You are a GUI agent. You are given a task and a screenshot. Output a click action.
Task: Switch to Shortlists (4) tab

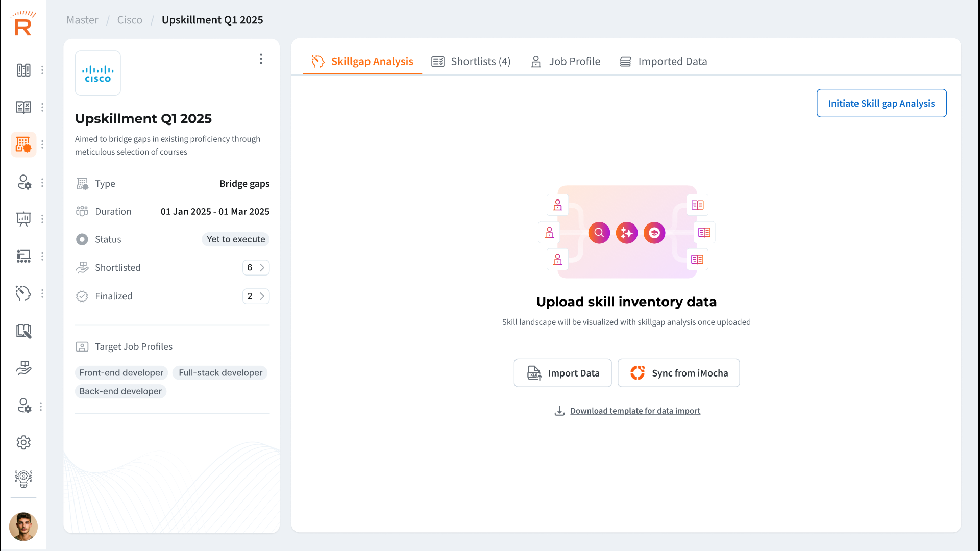471,62
